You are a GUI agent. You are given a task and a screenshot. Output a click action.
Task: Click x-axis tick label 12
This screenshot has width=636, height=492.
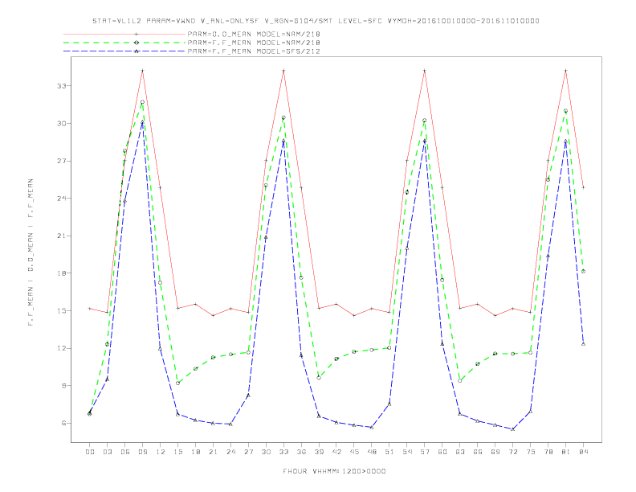(161, 452)
